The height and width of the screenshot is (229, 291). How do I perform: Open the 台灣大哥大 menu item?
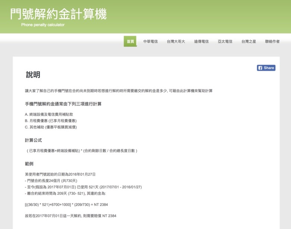pyautogui.click(x=176, y=41)
